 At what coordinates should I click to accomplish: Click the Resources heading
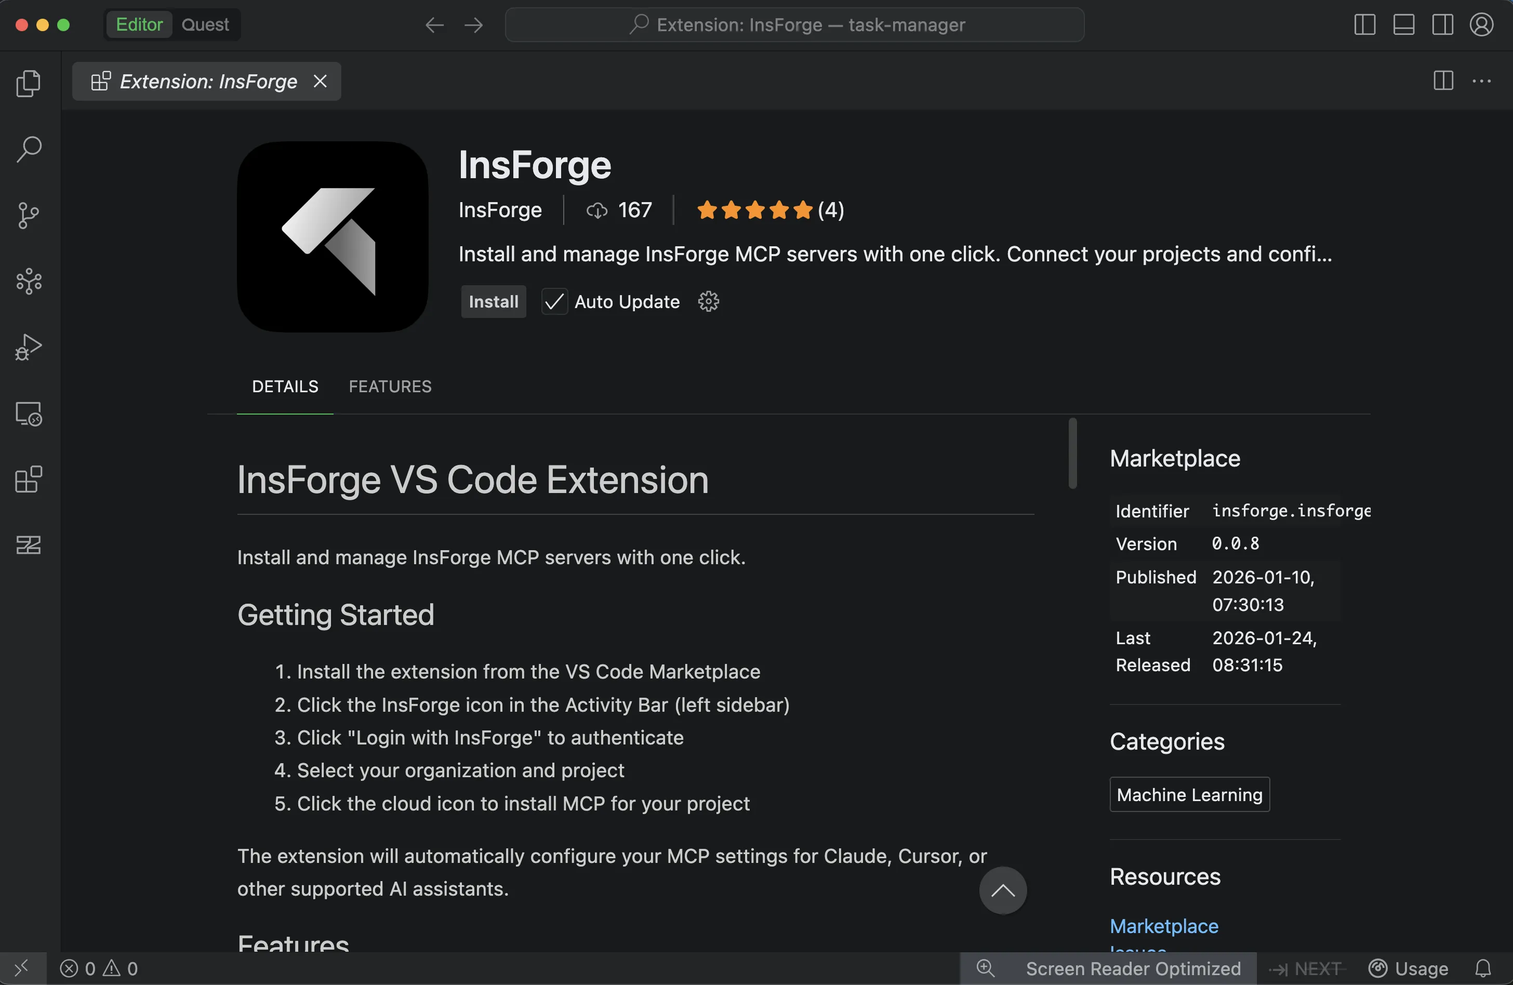[1165, 876]
